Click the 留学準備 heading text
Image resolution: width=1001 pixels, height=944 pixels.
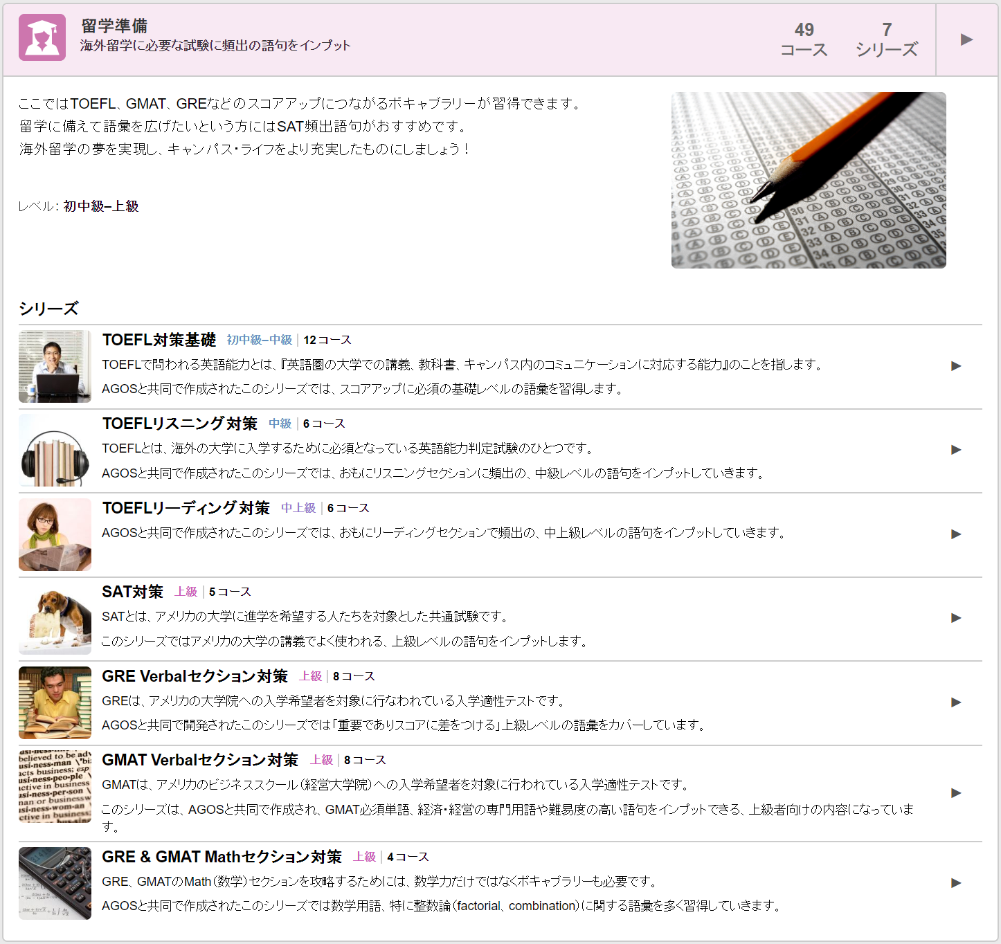[114, 26]
